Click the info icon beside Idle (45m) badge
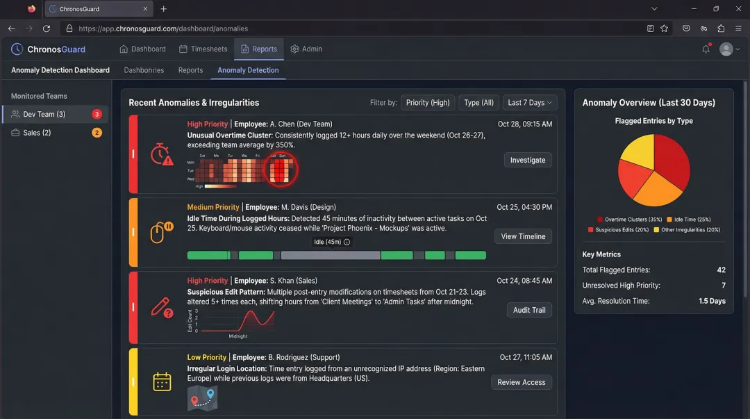This screenshot has width=750, height=419. point(347,242)
